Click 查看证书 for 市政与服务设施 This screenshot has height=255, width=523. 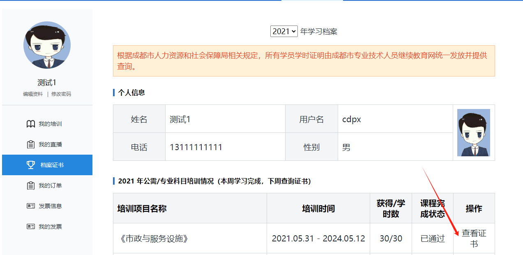[474, 239]
